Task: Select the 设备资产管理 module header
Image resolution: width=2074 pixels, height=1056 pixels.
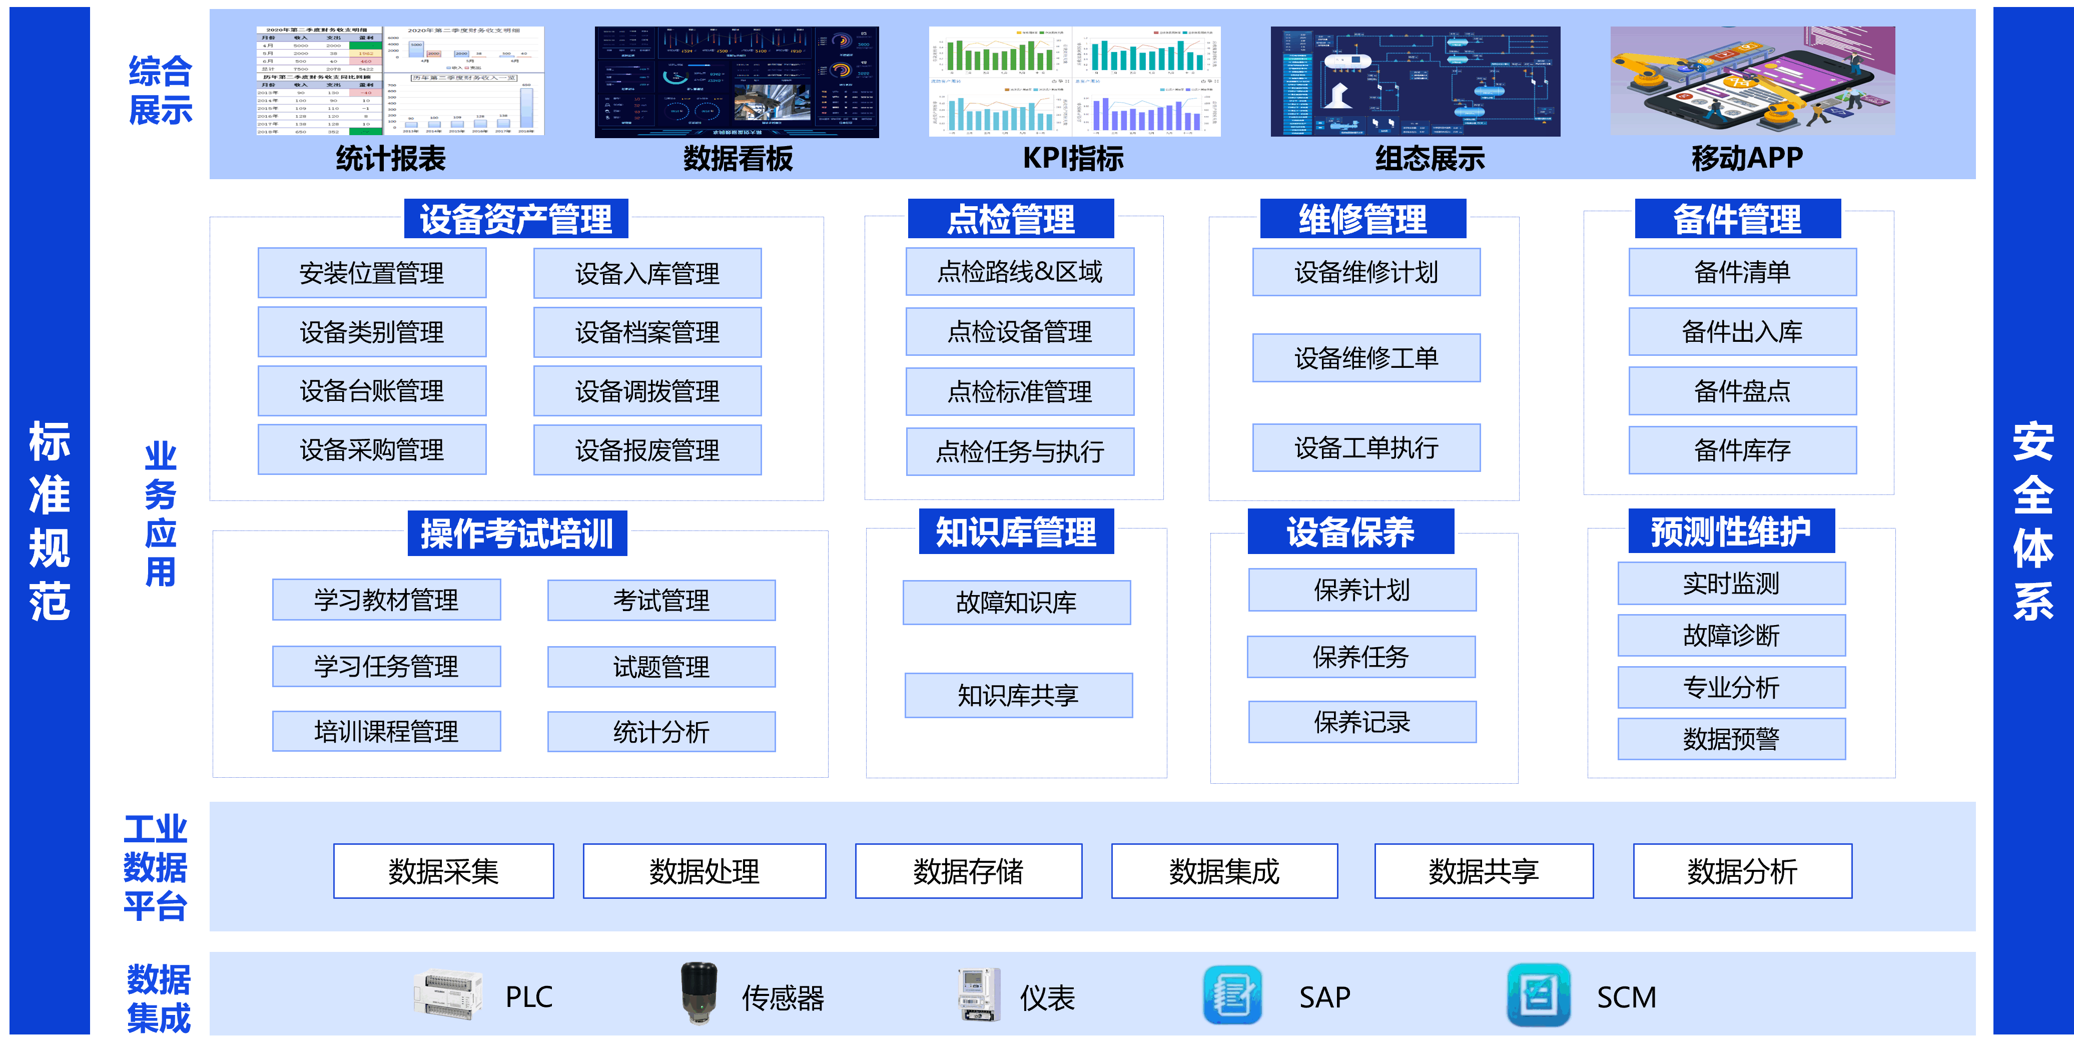Action: coord(516,219)
